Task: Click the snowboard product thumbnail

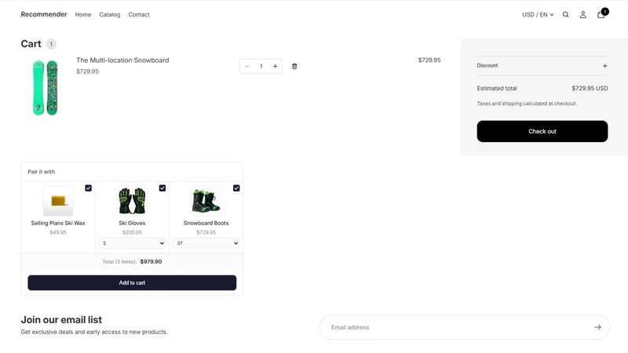Action: tap(46, 88)
